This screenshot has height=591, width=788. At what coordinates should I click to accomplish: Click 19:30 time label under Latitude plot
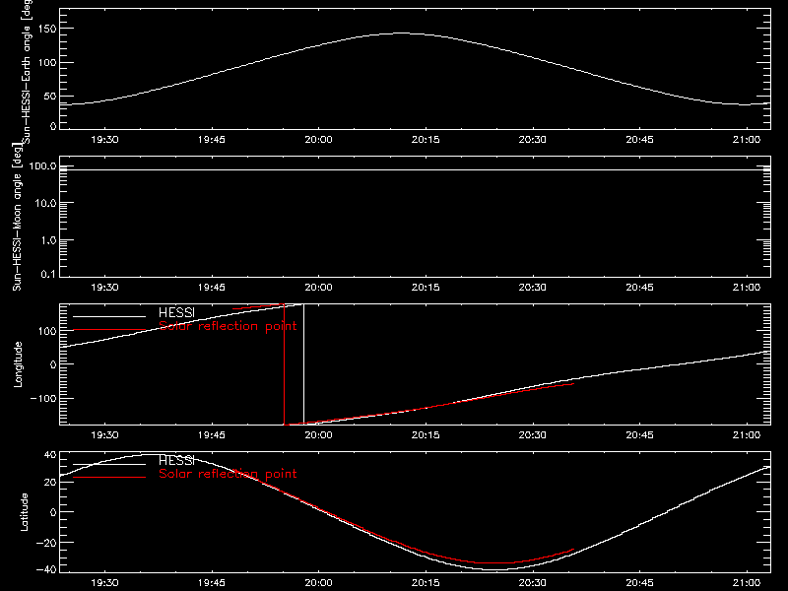point(104,583)
